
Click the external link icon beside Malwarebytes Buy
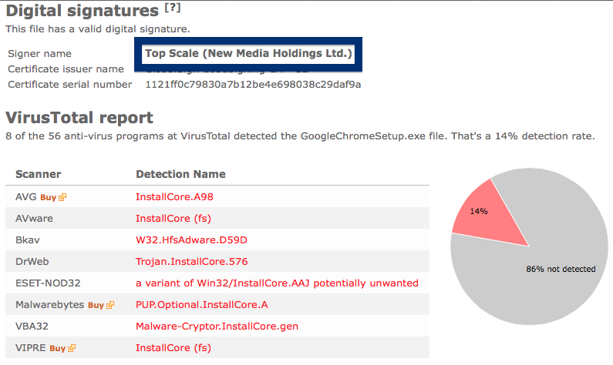coord(110,305)
